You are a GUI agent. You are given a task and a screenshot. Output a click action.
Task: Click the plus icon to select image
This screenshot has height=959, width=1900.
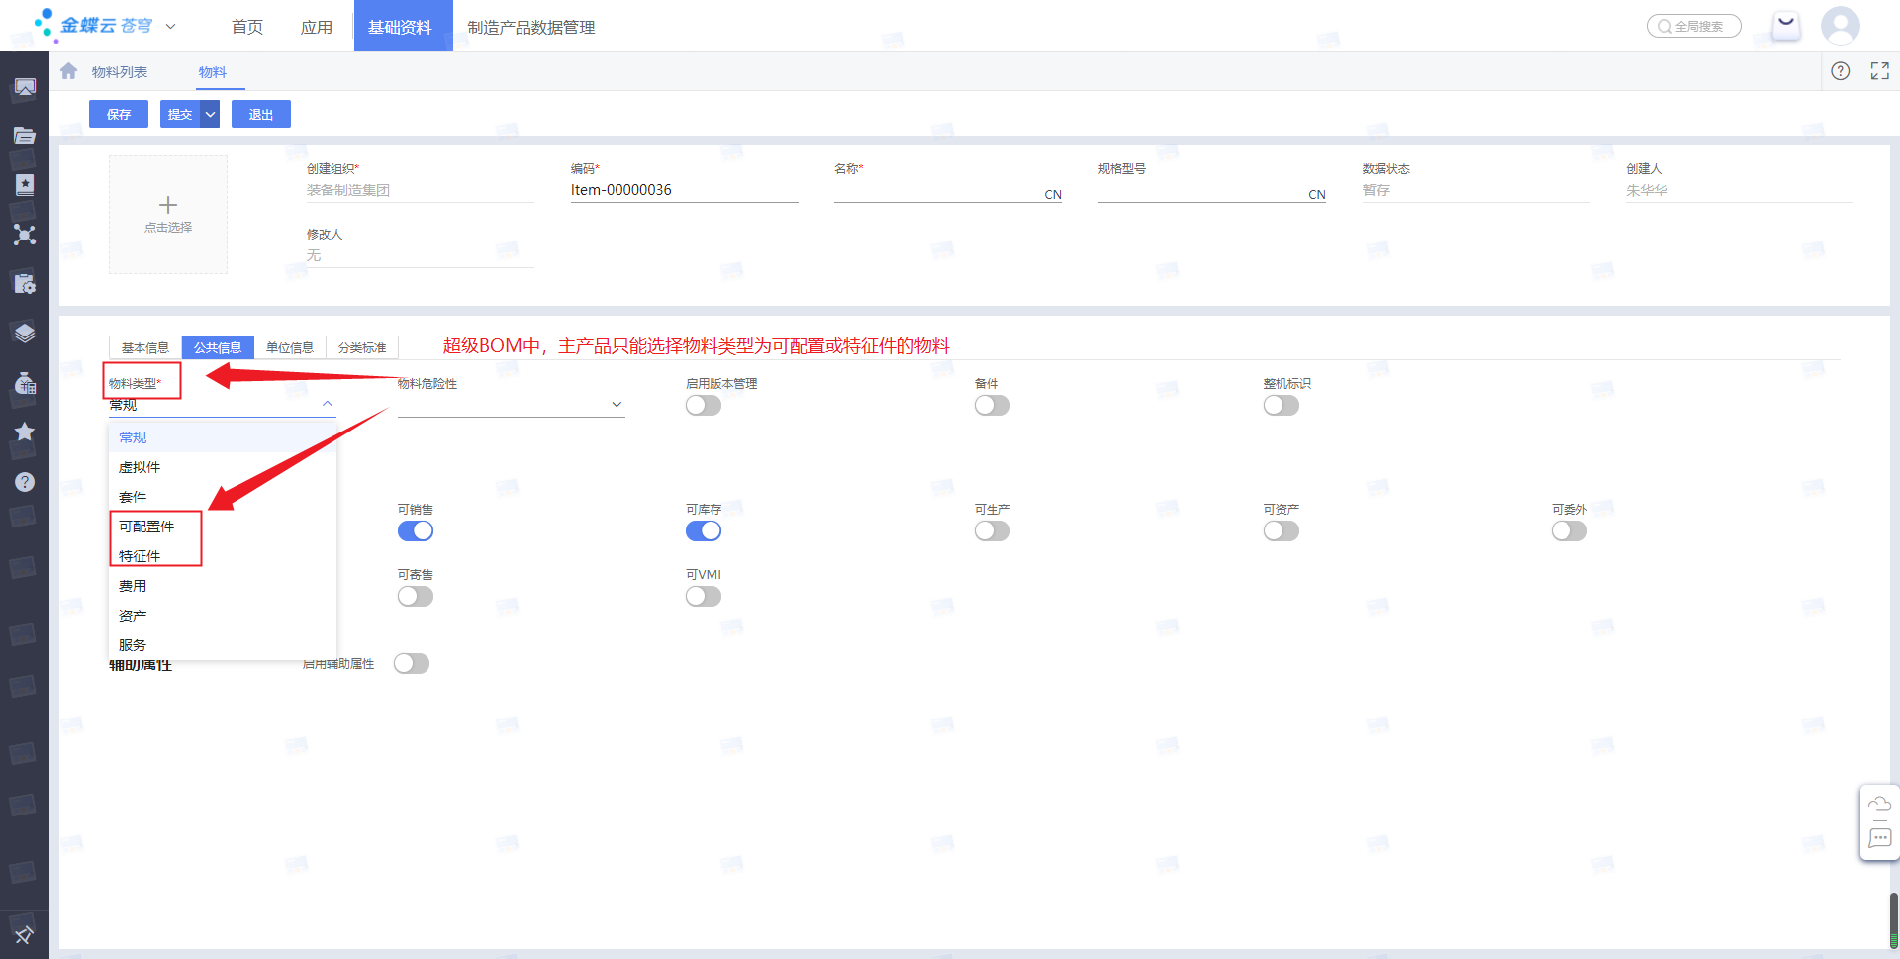coord(168,205)
